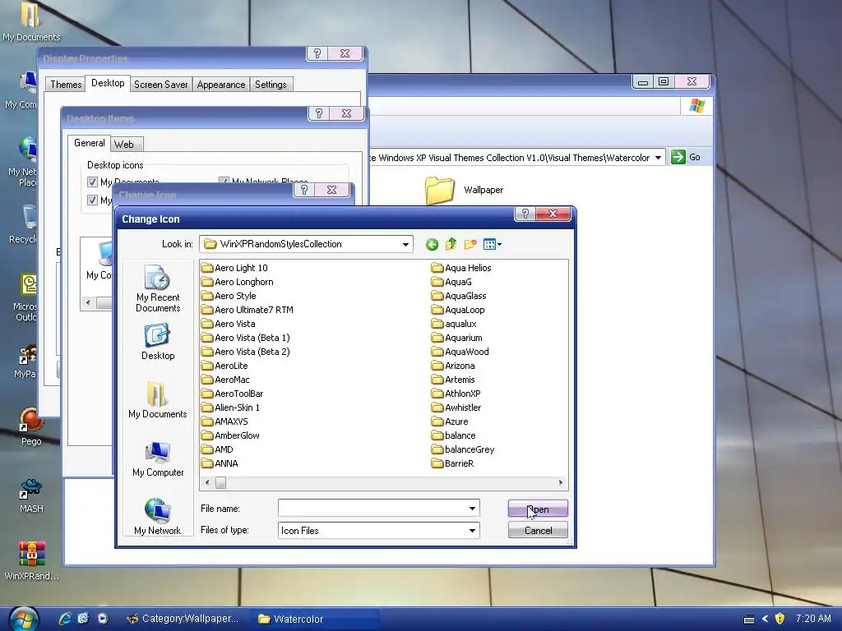Expand the Look in folder dropdown
The width and height of the screenshot is (842, 631).
point(405,245)
